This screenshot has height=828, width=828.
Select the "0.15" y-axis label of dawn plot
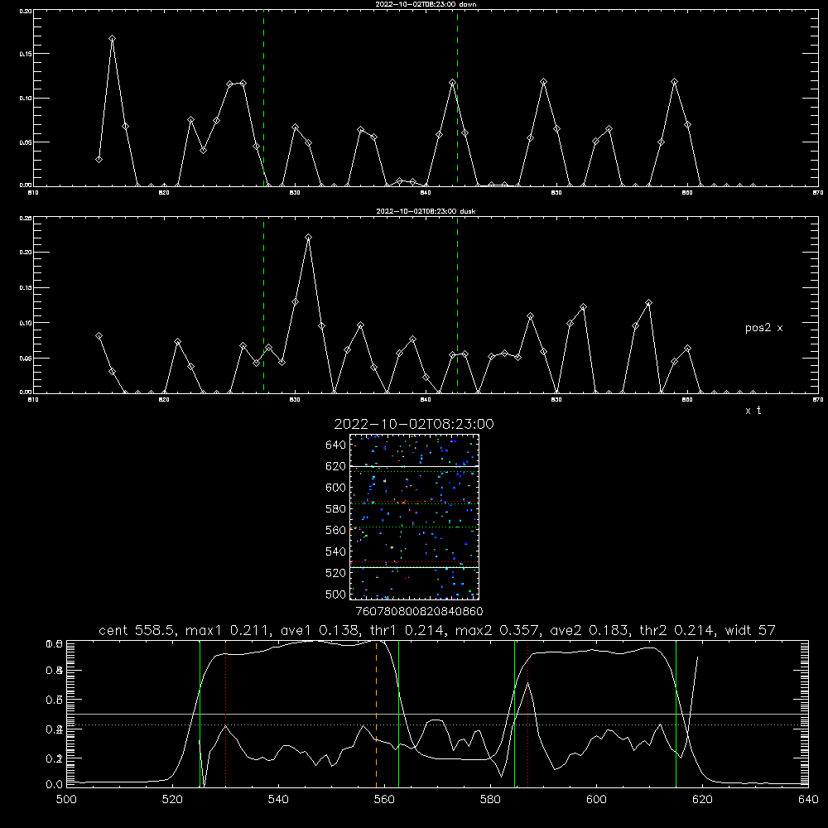(26, 54)
